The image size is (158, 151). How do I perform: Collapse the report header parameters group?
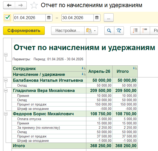pyautogui.click(x=6, y=55)
